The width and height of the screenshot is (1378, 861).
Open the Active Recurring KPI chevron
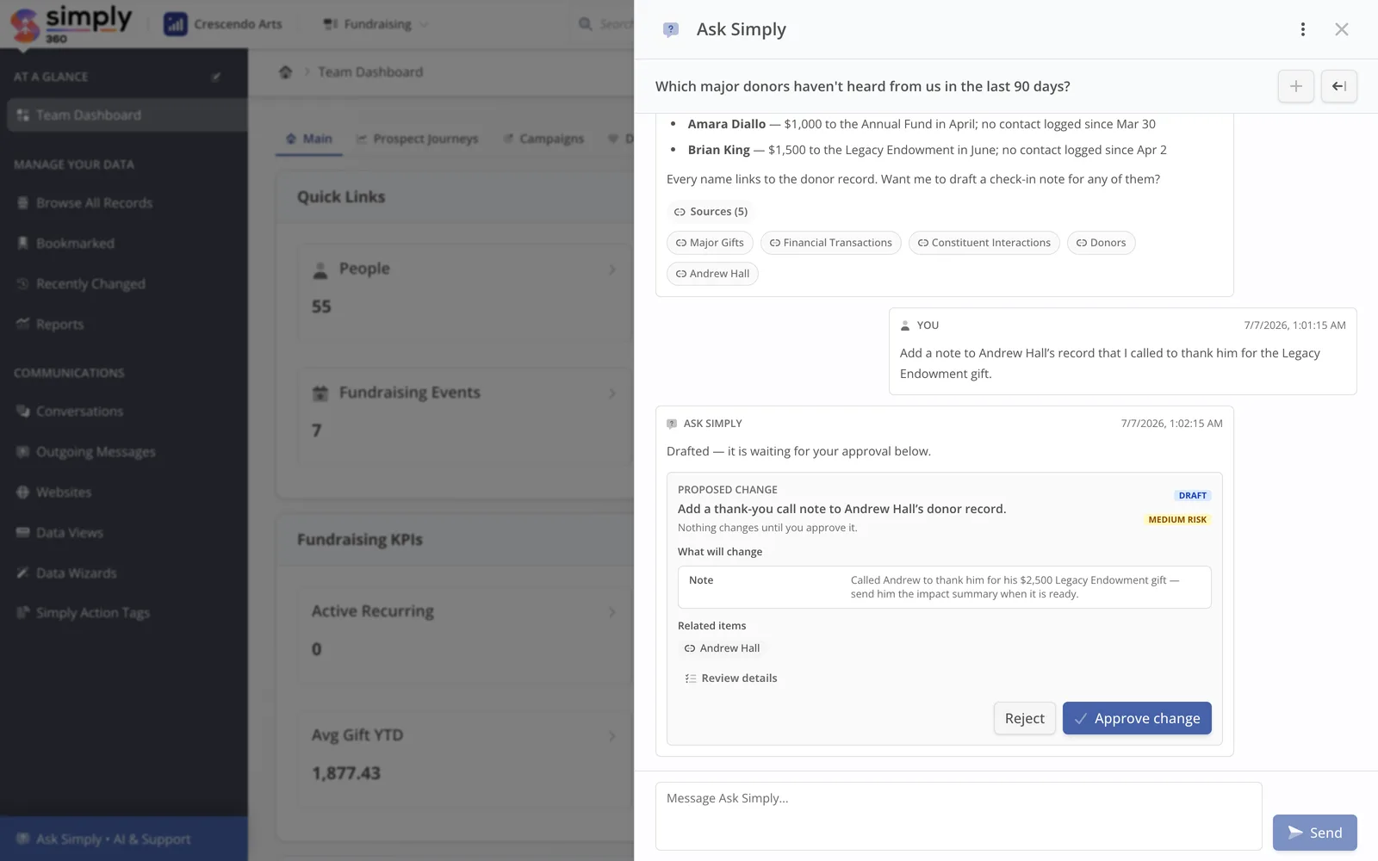coord(612,612)
